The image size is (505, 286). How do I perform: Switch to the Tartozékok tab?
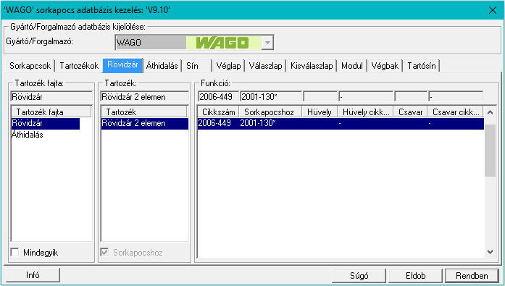click(x=79, y=66)
